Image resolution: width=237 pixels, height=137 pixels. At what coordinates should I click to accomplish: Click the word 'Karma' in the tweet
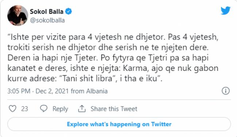point(135,68)
